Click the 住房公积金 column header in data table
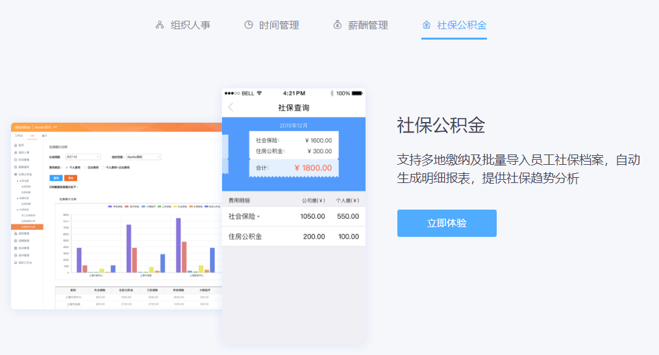This screenshot has width=659, height=355. (x=126, y=290)
